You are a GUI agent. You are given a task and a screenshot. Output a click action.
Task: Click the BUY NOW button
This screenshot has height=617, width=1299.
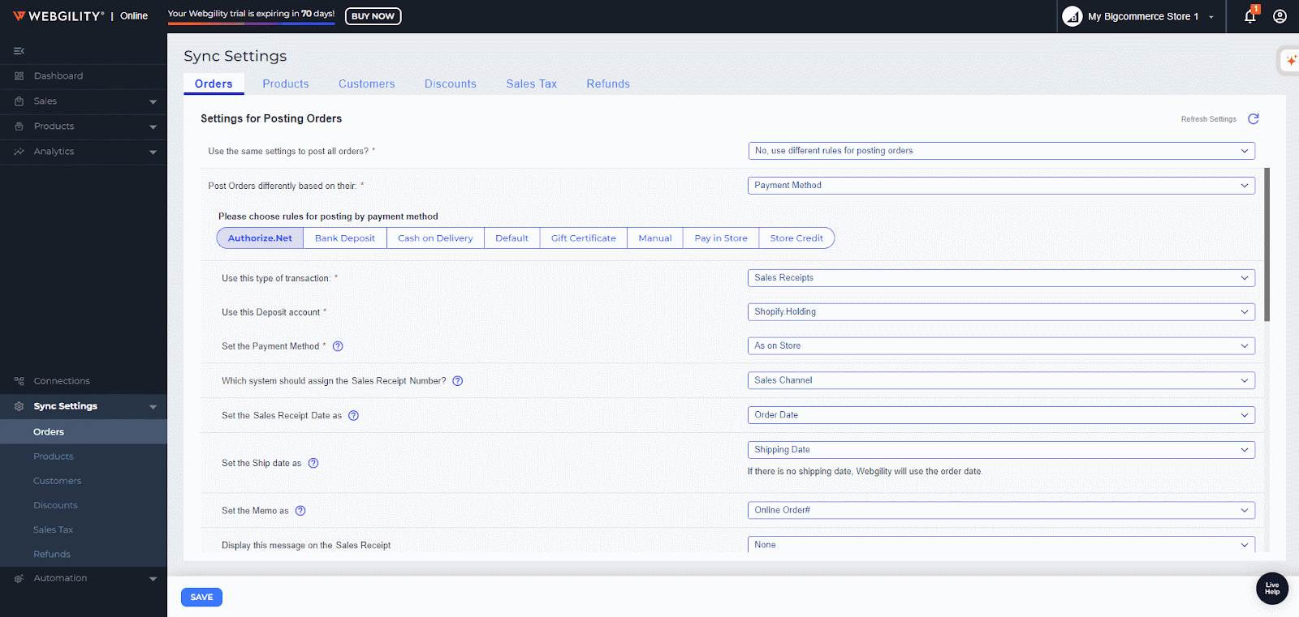pos(373,16)
